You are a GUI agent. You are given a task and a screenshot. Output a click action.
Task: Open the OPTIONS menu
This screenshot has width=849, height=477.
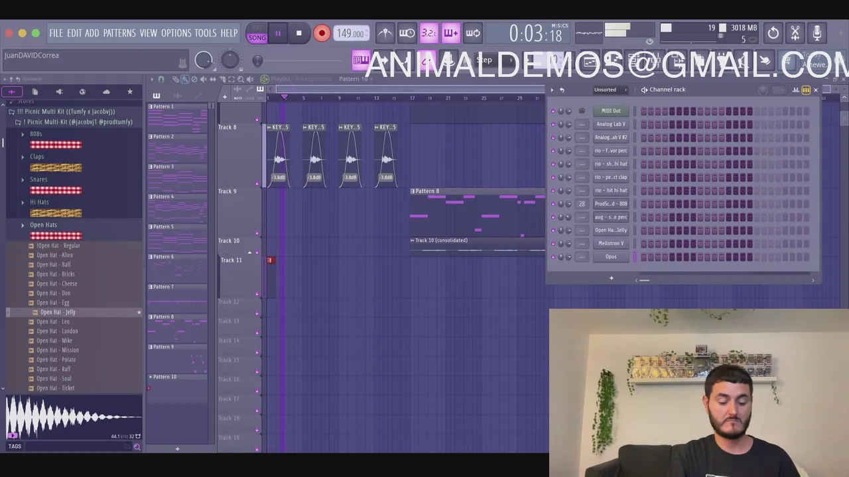pyautogui.click(x=176, y=33)
